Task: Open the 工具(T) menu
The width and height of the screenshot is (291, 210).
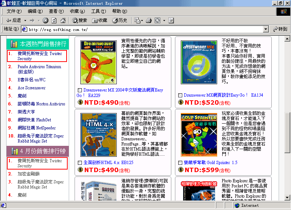Action: (x=99, y=11)
